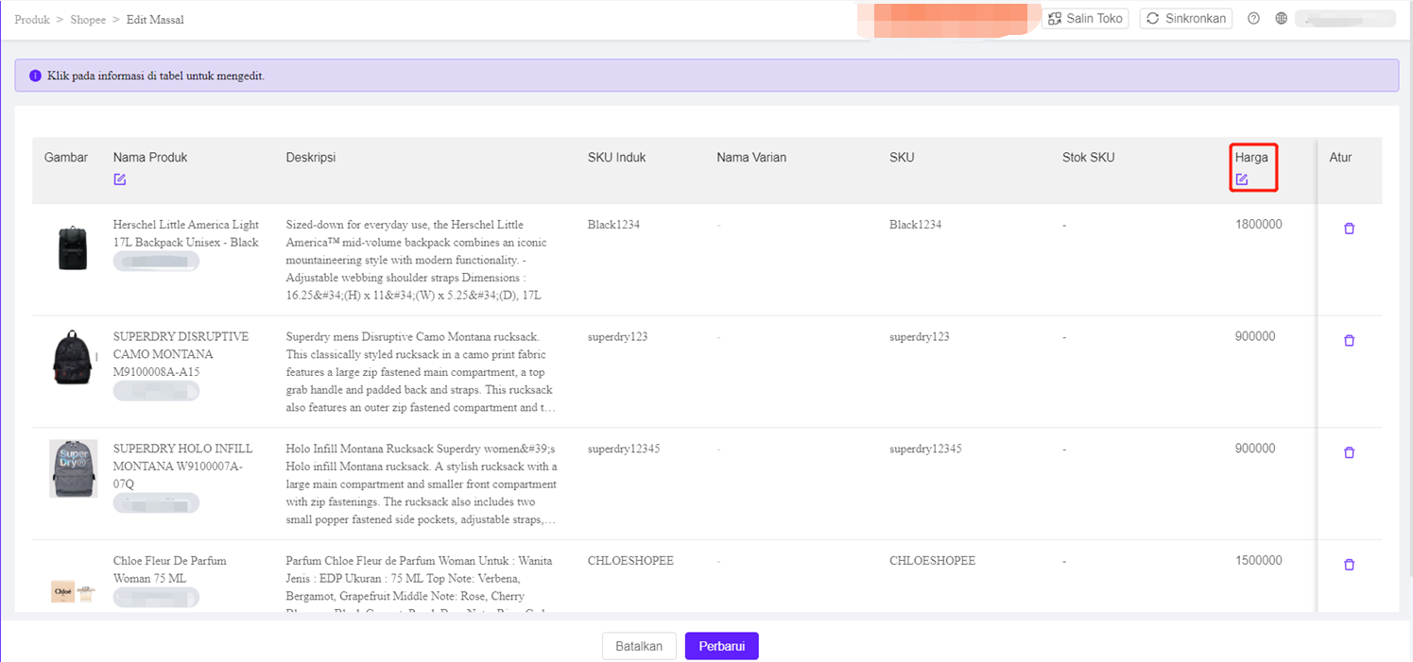Edit the description starting 'Superdry mens Disruptive Camo'
The width and height of the screenshot is (1413, 662).
[x=421, y=372]
